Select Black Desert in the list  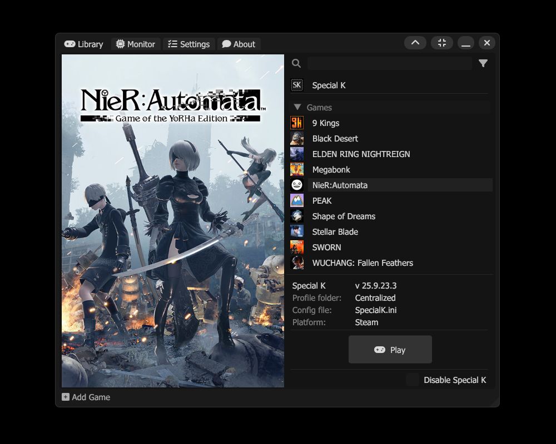point(335,139)
